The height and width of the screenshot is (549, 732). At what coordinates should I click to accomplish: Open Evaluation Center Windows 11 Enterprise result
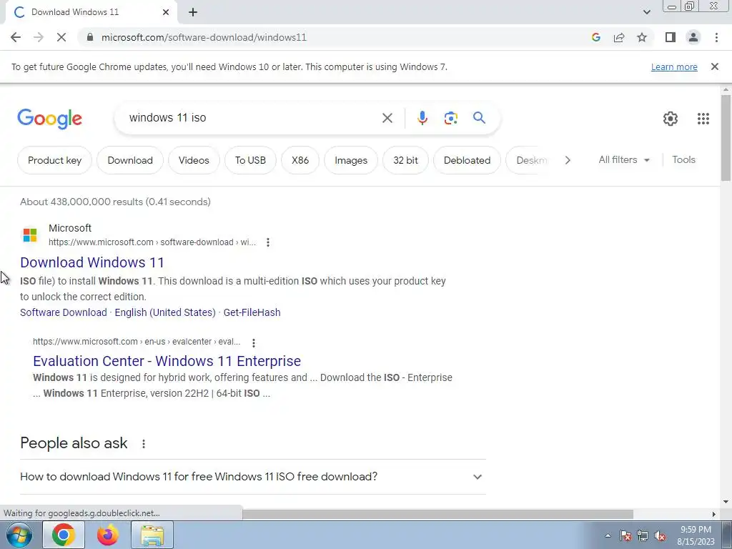pos(167,361)
